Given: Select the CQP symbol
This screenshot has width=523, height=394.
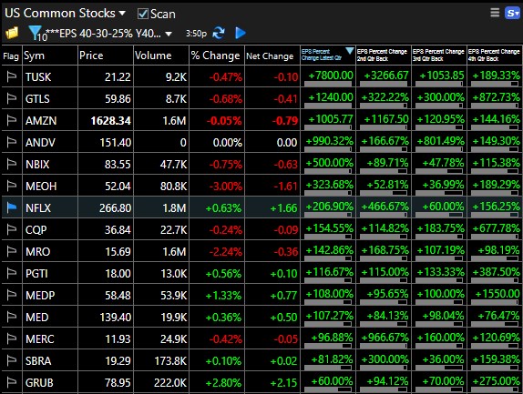Looking at the screenshot, I should (36, 230).
